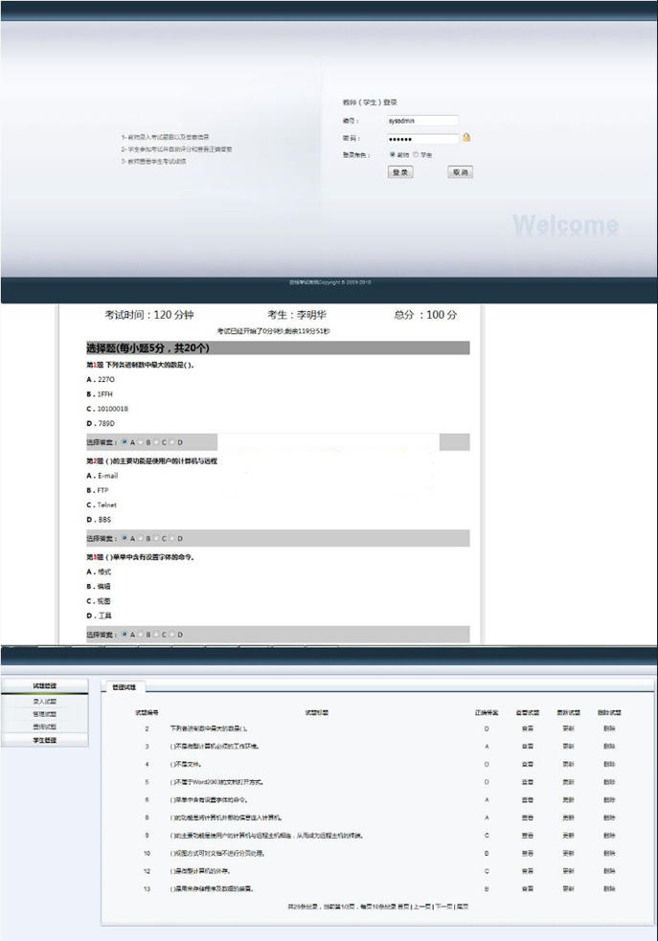
Task: Open the 学生管理 sidebar section
Action: point(44,741)
